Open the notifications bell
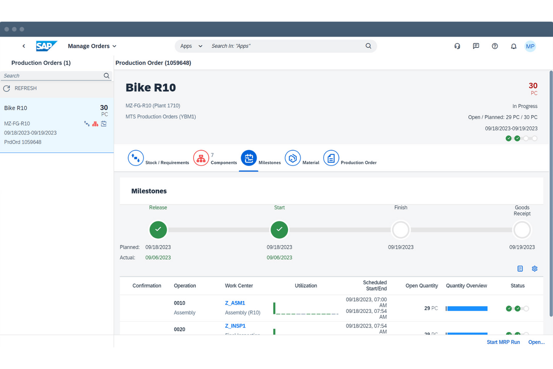Screen dimensions: 553x369 point(513,46)
